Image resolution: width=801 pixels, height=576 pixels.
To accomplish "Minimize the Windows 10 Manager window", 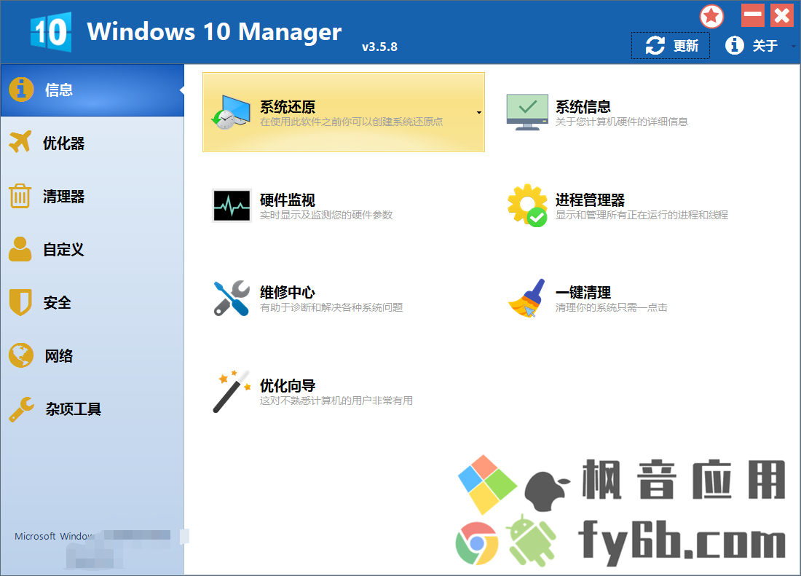I will (x=753, y=15).
